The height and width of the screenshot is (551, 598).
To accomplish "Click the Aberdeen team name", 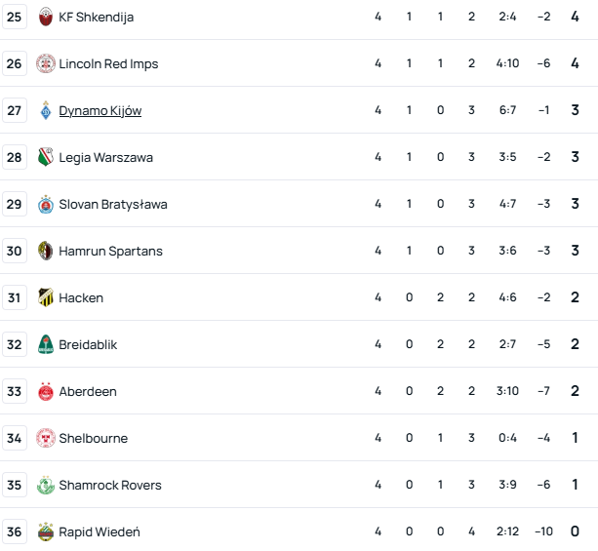I will point(88,391).
